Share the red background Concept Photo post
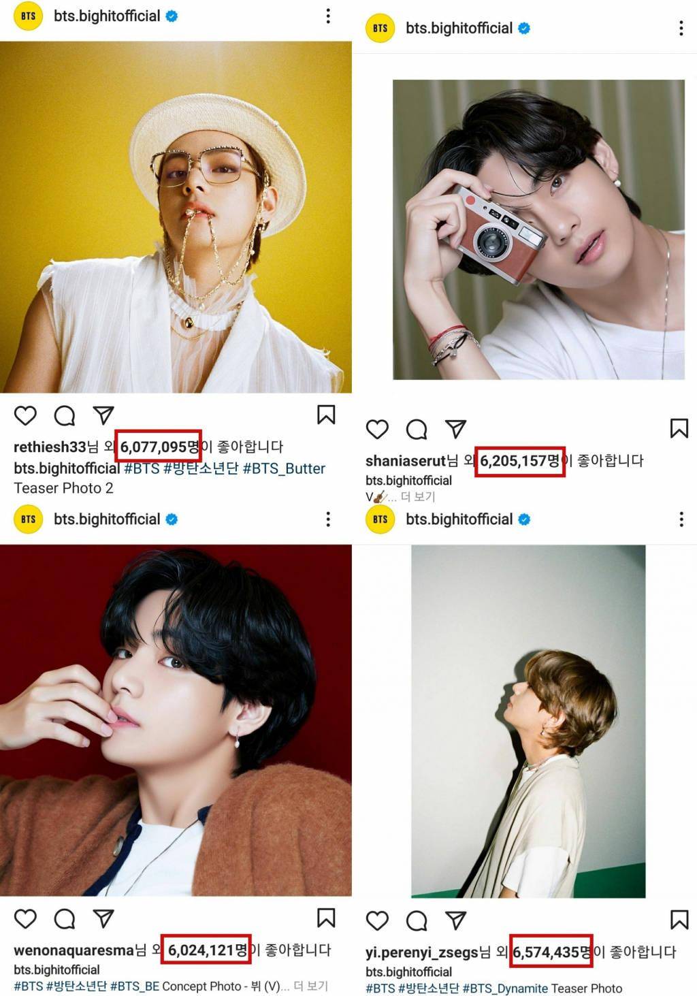Screen dimensions: 697x996 [103, 918]
